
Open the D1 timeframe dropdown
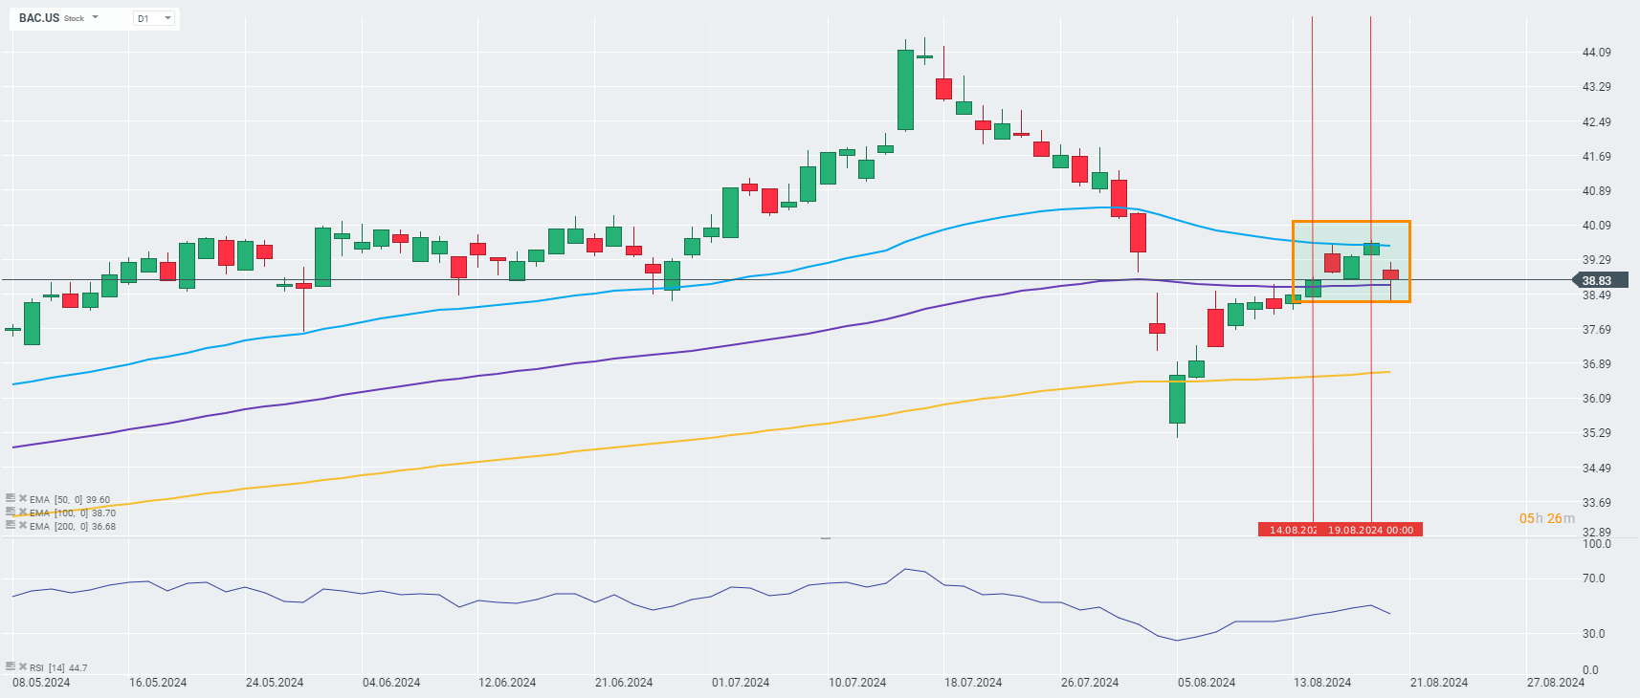click(154, 18)
